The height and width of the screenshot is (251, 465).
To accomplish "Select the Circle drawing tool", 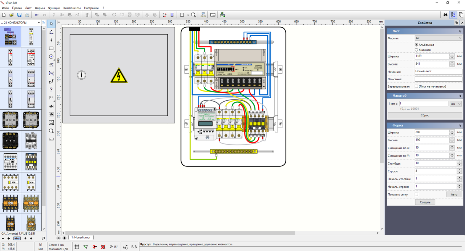I will point(51,57).
